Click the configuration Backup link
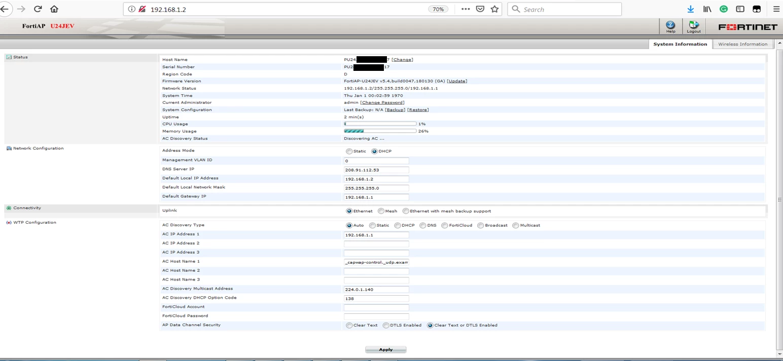The image size is (783, 361). tap(395, 110)
